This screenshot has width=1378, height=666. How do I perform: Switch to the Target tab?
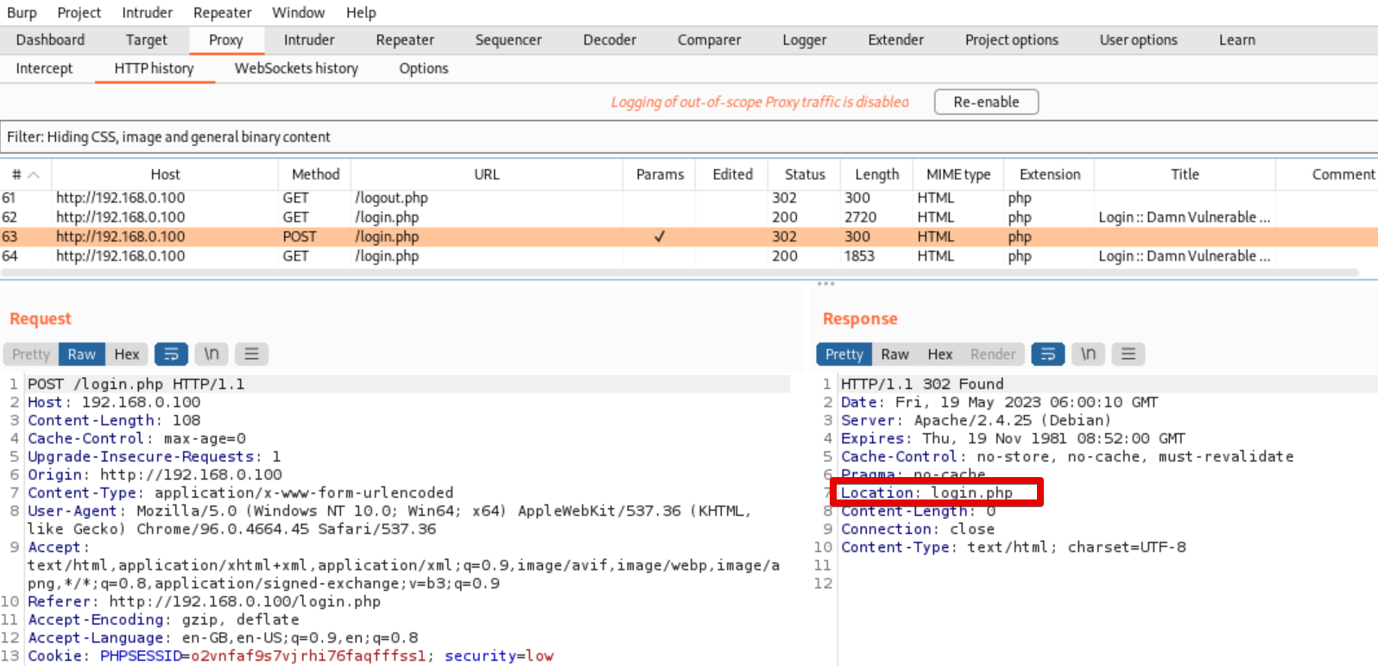point(146,40)
